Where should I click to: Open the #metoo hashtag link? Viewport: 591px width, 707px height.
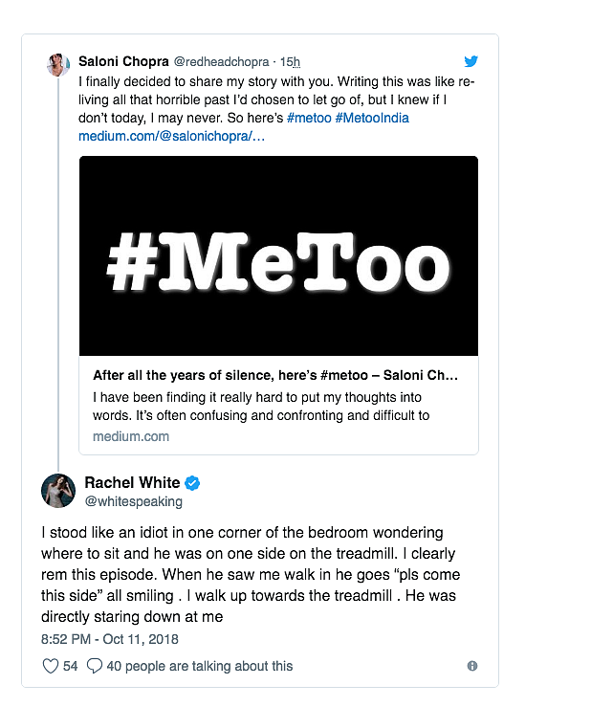click(309, 118)
